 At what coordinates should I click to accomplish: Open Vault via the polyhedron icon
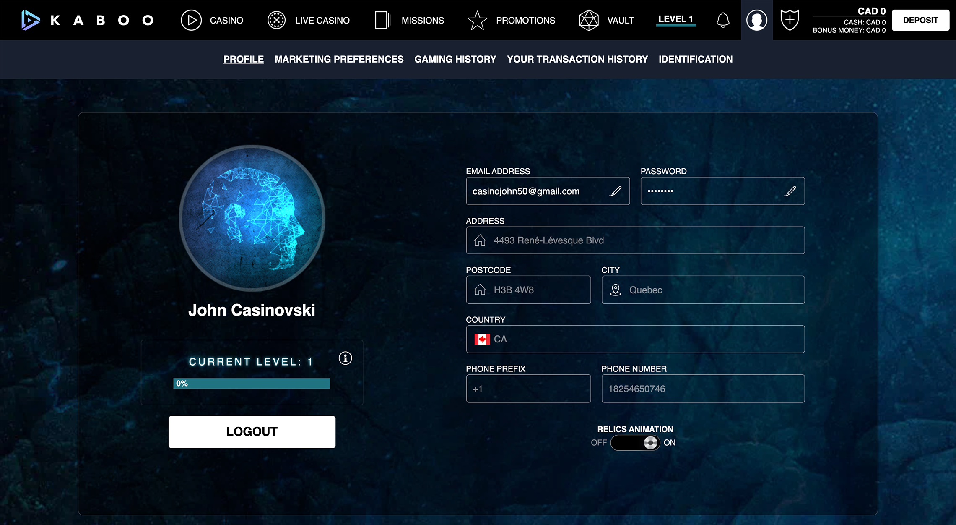click(x=589, y=20)
